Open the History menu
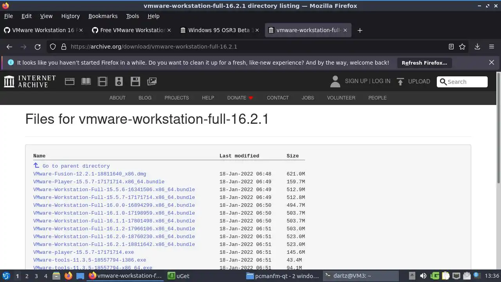Image resolution: width=501 pixels, height=282 pixels. 70,16
